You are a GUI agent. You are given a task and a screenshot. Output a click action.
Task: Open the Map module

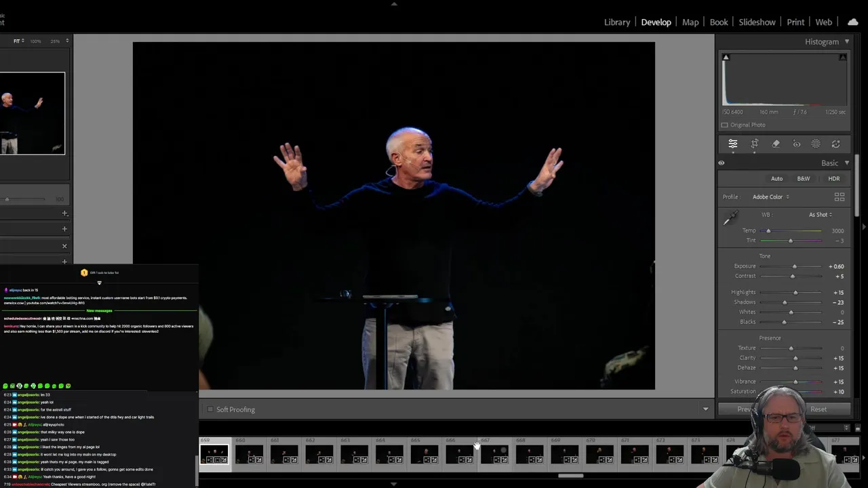coord(690,22)
